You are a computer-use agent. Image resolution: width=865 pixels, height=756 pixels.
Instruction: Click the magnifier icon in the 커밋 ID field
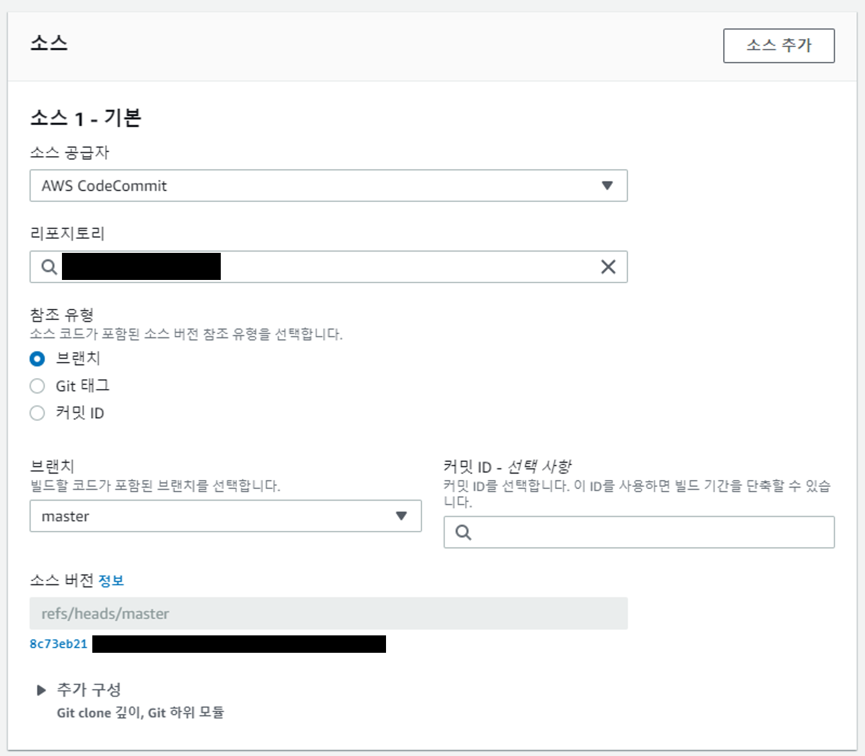coord(464,532)
